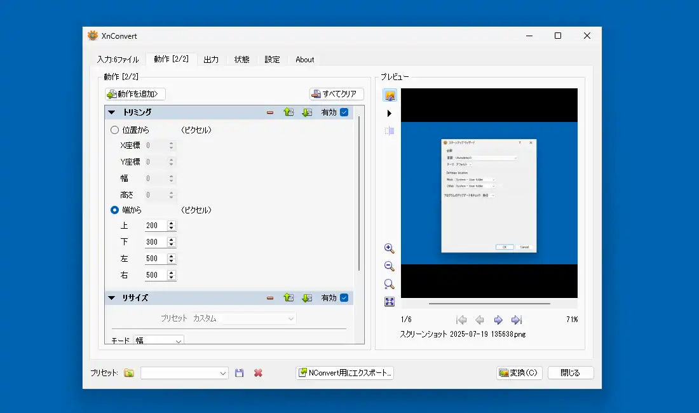Open the モード 幅 dropdown

[159, 341]
